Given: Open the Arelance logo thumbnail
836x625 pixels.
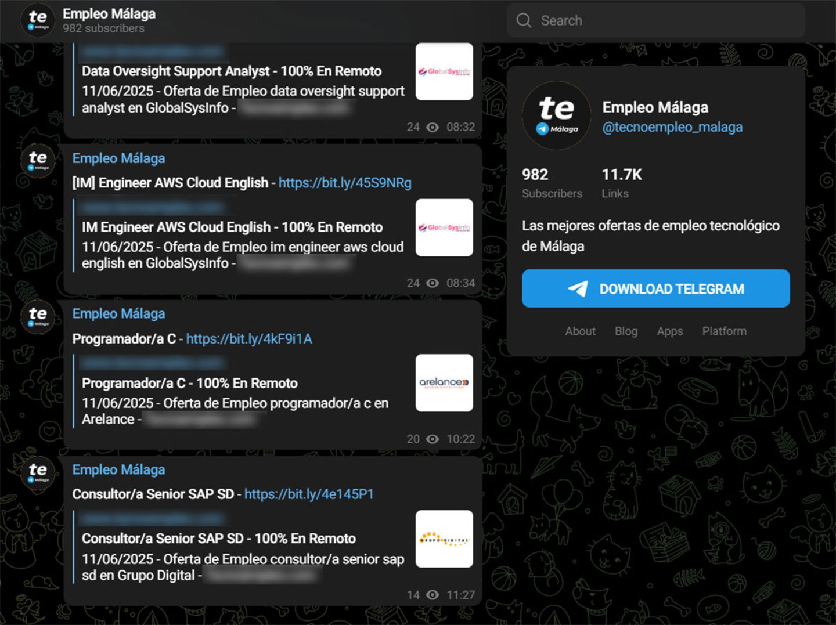Looking at the screenshot, I should (444, 383).
